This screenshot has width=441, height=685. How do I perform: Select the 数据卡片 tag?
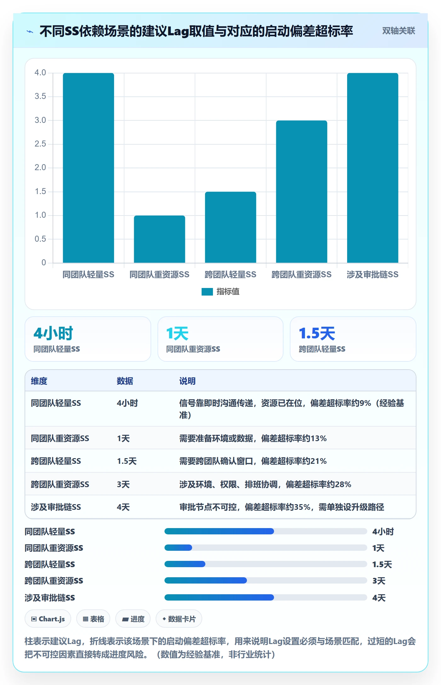tap(179, 619)
